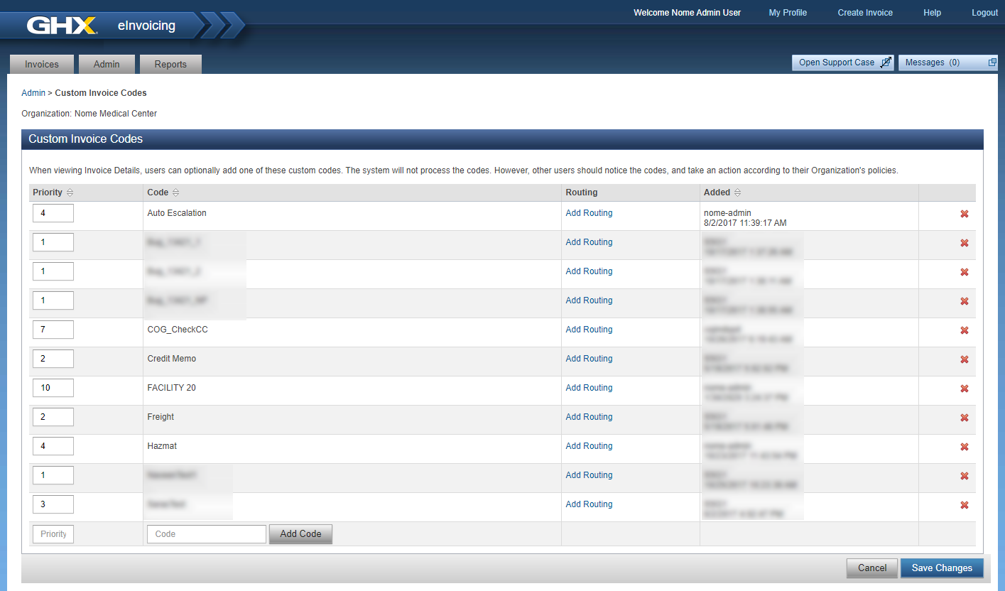Image resolution: width=1005 pixels, height=591 pixels.
Task: Sort table by Added column
Action: point(737,193)
